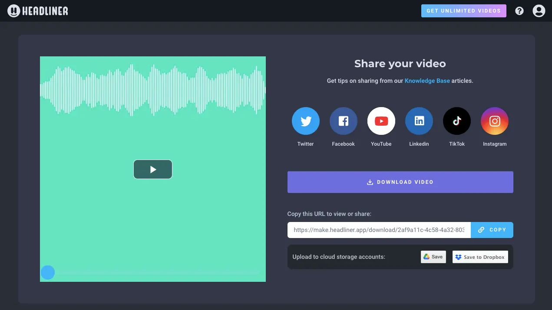Click the share URL text field
The height and width of the screenshot is (310, 552).
[379, 230]
